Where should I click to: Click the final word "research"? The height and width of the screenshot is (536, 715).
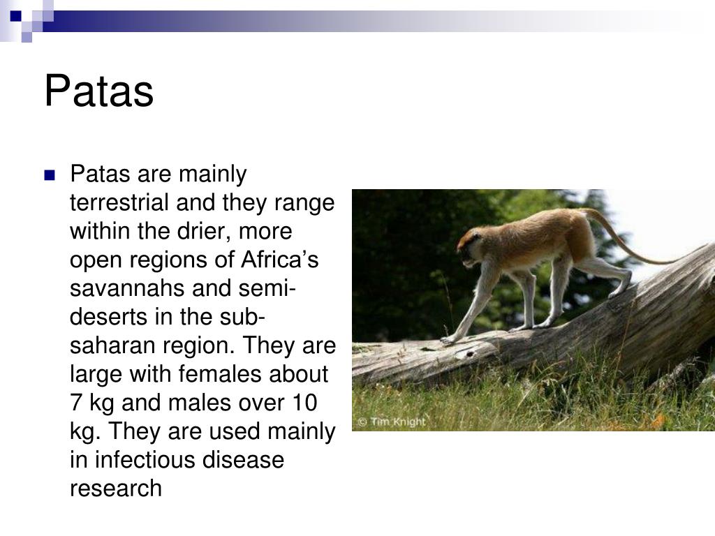[x=116, y=489]
